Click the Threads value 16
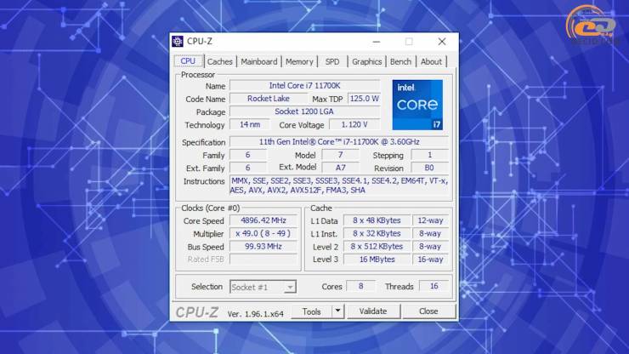 click(433, 286)
